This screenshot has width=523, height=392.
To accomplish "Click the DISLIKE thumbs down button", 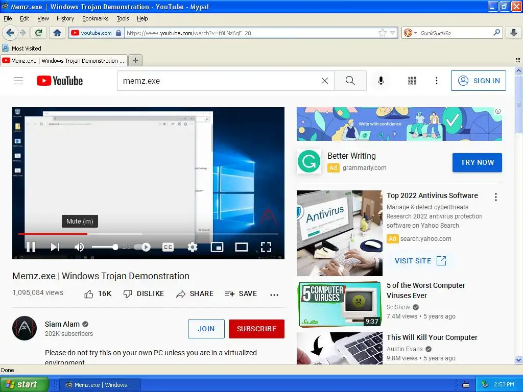I will pos(144,293).
